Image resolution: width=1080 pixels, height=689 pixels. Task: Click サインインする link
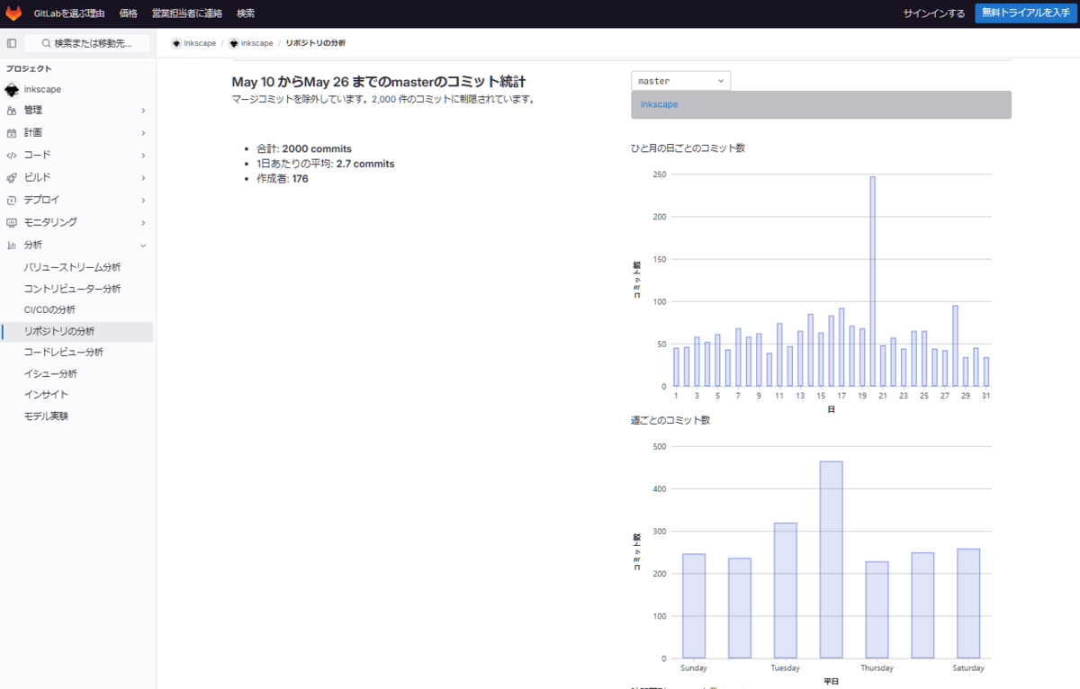coord(934,13)
